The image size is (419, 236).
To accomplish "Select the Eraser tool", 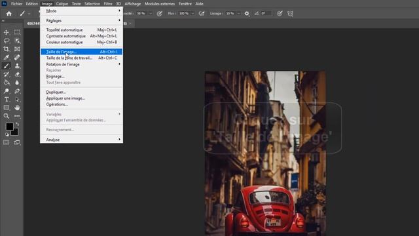I will coord(17,74).
